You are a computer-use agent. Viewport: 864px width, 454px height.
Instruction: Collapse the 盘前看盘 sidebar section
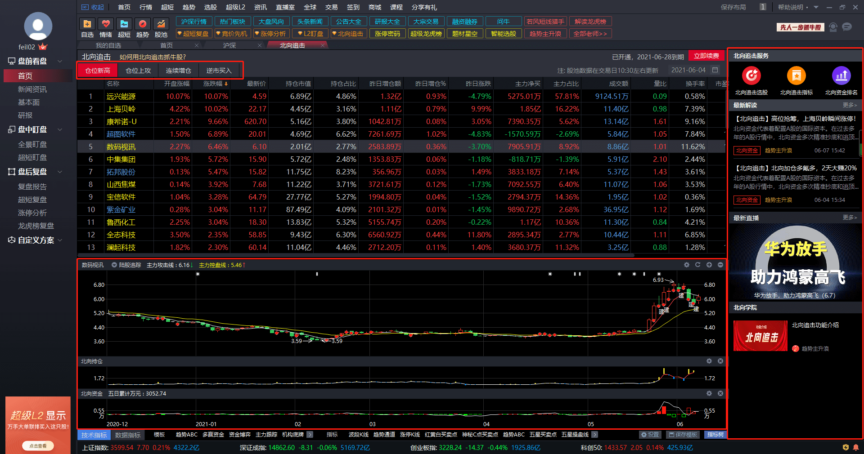[60, 61]
